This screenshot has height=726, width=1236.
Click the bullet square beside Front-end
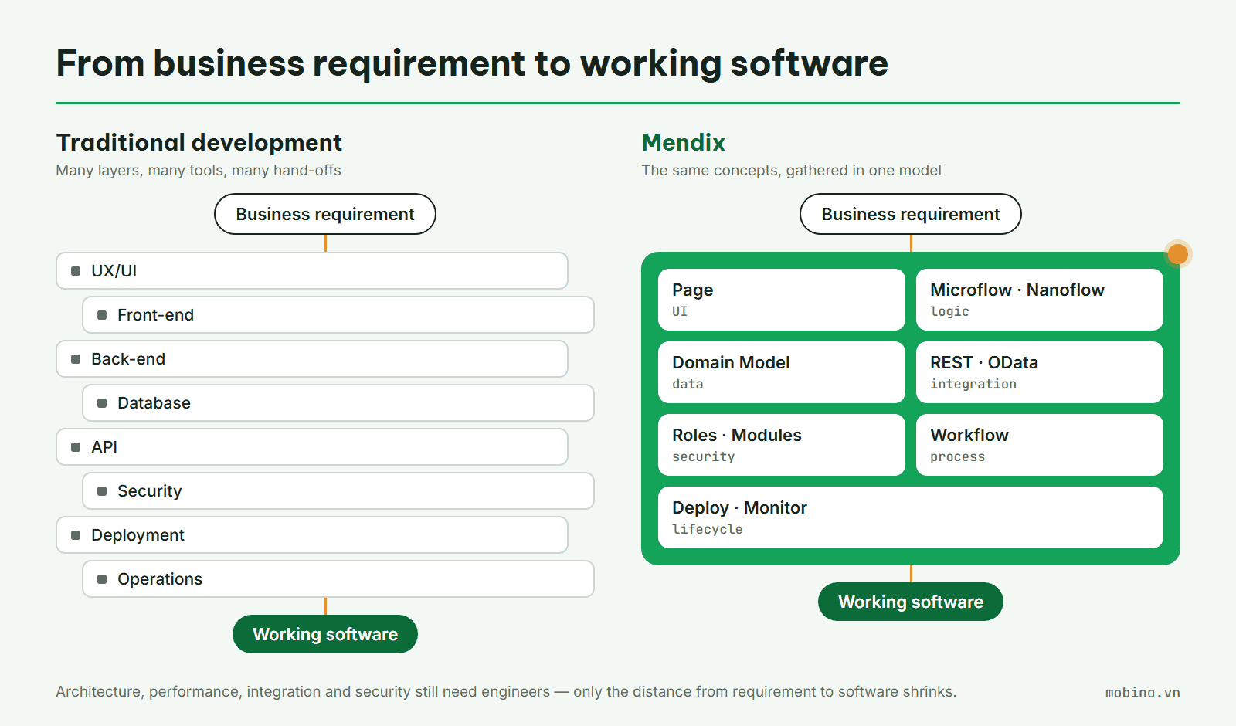coord(102,315)
